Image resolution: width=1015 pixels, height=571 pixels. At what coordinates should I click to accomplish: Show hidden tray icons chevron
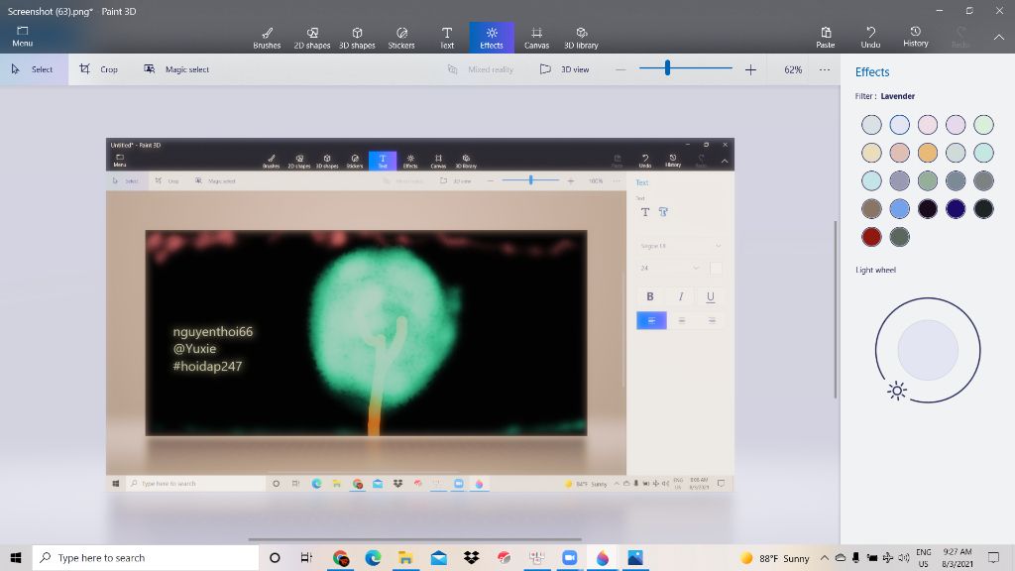pyautogui.click(x=824, y=557)
